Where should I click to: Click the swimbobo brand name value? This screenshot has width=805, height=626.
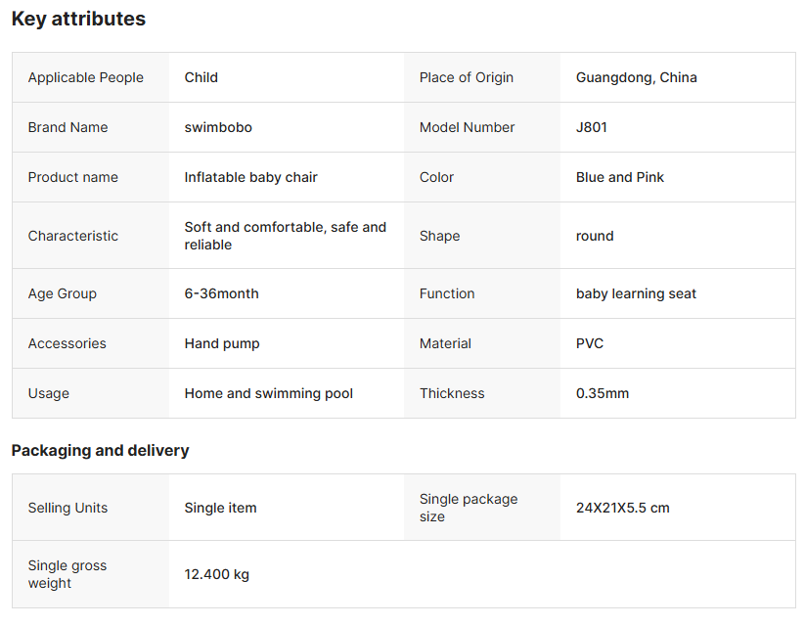[x=218, y=127]
